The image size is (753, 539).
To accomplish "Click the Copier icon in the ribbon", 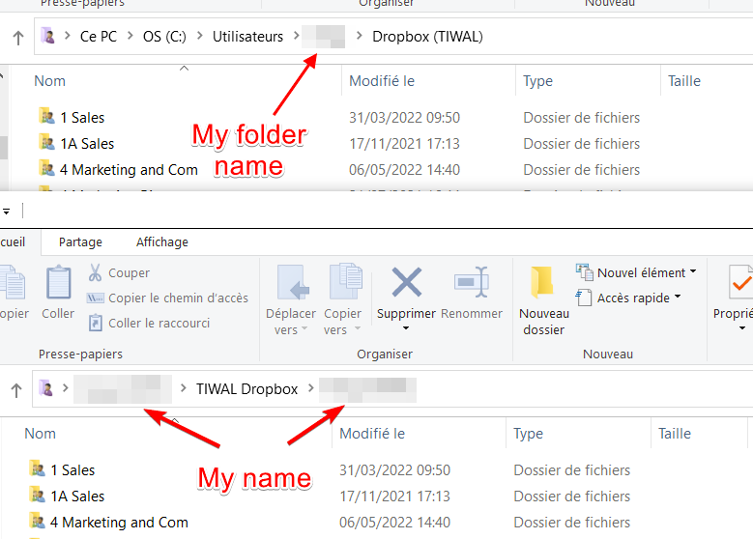I will click(13, 283).
